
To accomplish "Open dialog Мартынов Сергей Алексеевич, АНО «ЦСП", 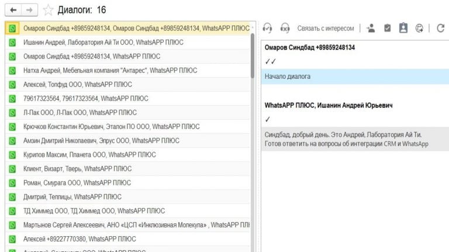I will click(x=127, y=225).
